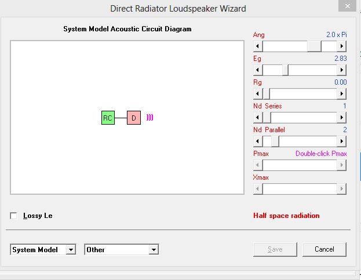Click the 2.0 x Pi value
This screenshot has width=361, height=280.
(337, 35)
